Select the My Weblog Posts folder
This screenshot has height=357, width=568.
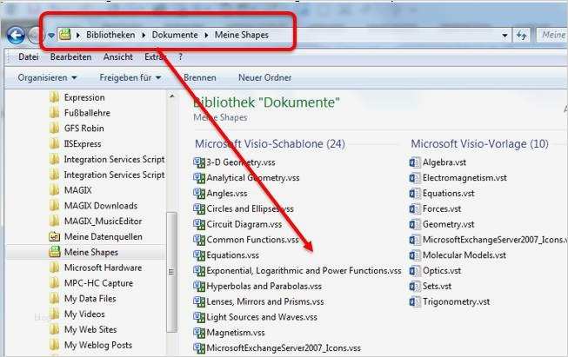click(x=97, y=345)
